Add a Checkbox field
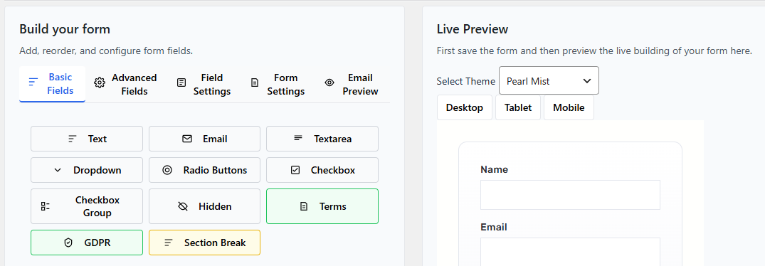 pos(322,170)
